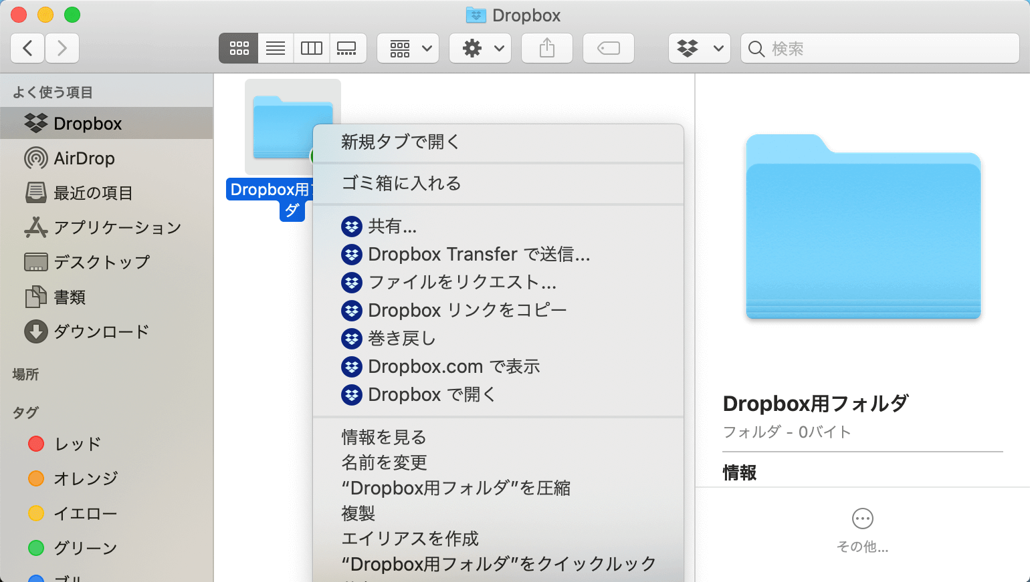The width and height of the screenshot is (1030, 582).
Task: Choose Dropbox で開く menu item
Action: [498, 395]
